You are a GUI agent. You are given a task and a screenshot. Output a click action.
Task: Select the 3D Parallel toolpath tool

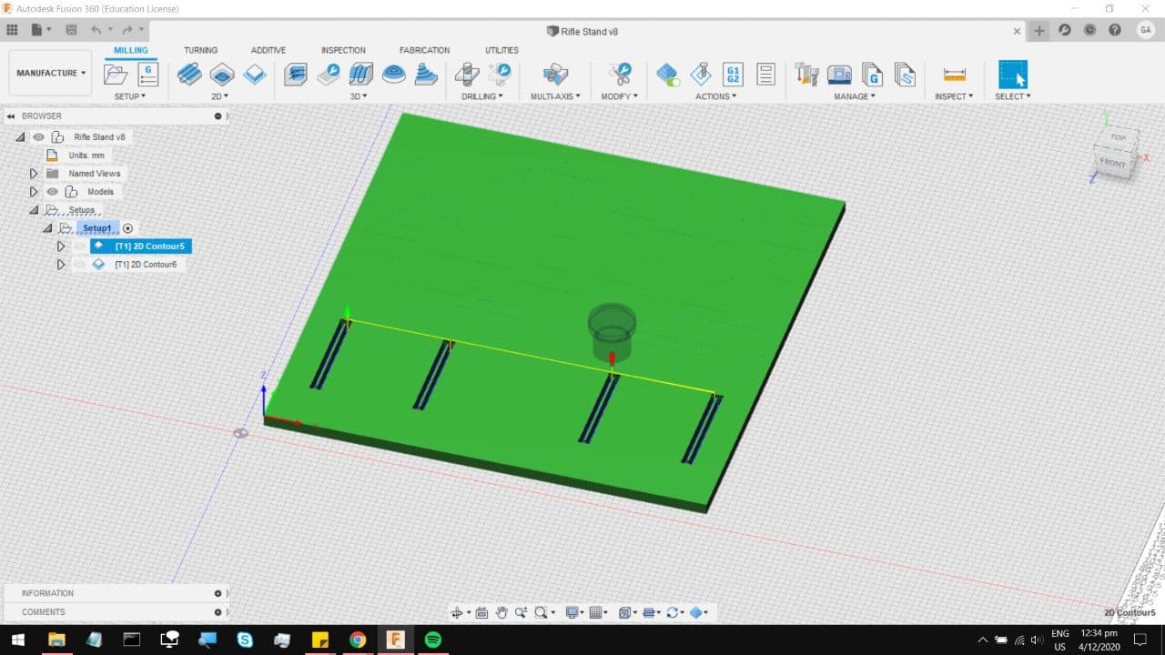(361, 74)
